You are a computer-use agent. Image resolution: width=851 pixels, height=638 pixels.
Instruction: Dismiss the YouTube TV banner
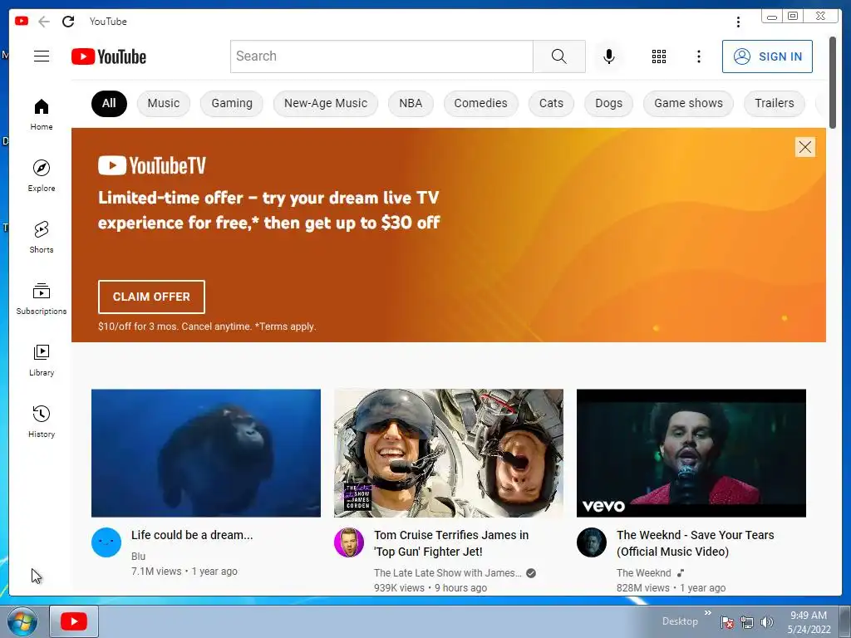pyautogui.click(x=804, y=147)
